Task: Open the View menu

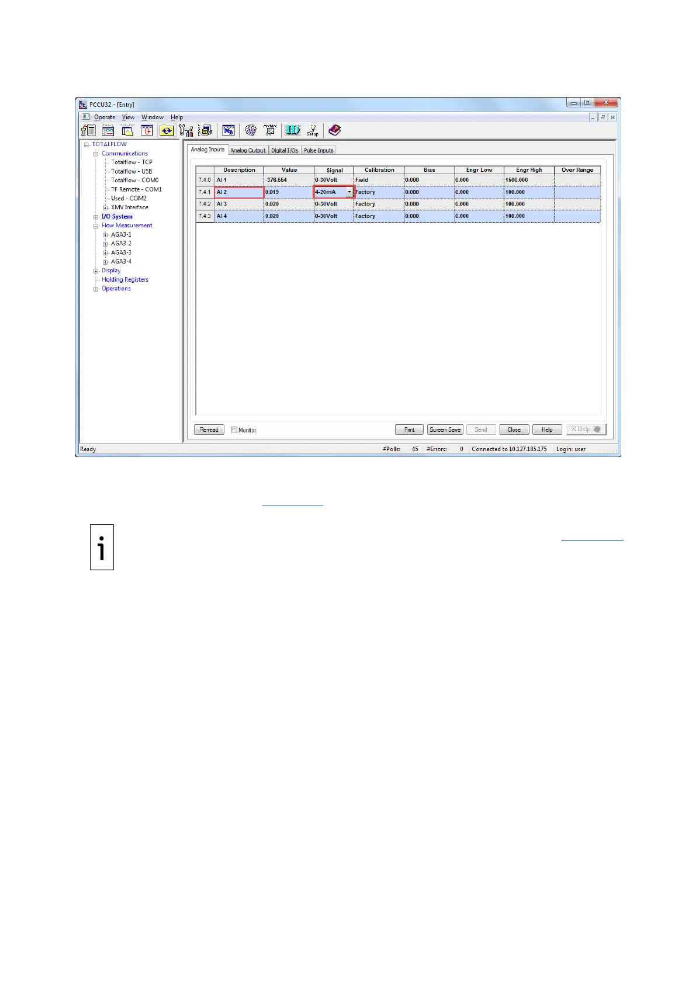Action: (128, 117)
